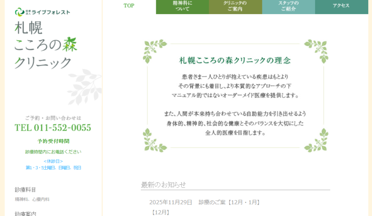The image size is (372, 216).
Task: Open the 診療のご案内【12月・1月】 news item
Action: pyautogui.click(x=229, y=202)
